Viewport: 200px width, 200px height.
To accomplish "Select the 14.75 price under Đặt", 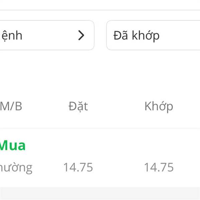I will [78, 167].
